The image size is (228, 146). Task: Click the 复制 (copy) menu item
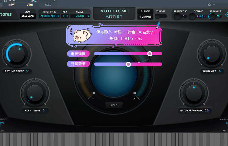click(30, 5)
